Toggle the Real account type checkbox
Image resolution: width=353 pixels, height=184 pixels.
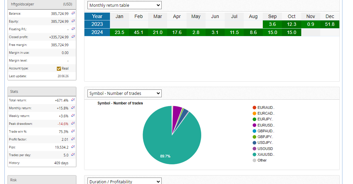pyautogui.click(x=59, y=68)
